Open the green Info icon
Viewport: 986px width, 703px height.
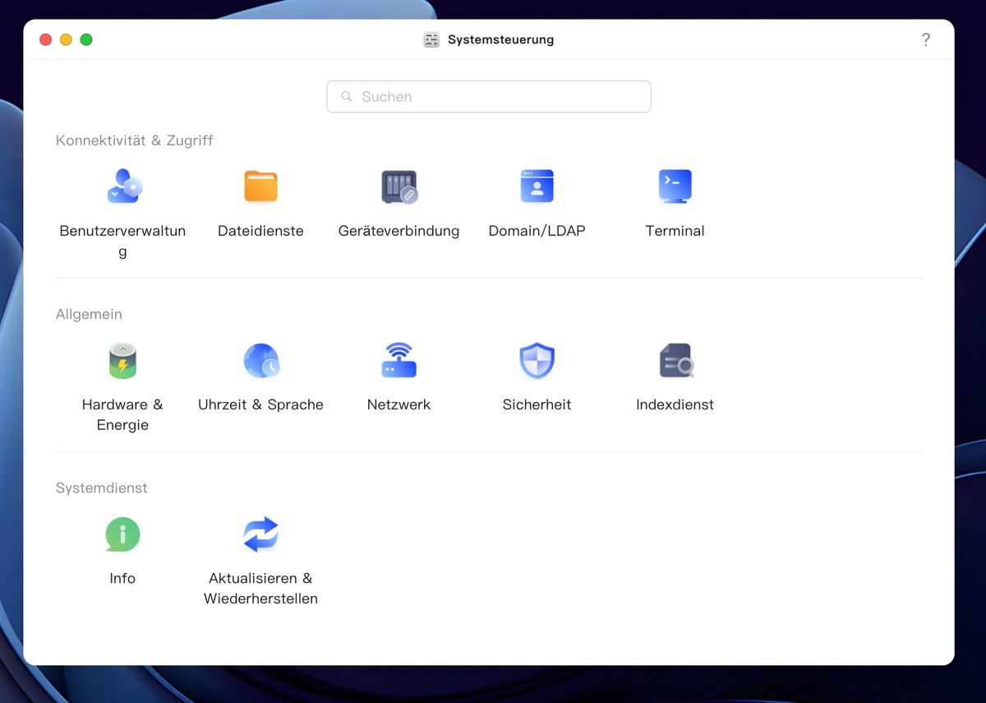[122, 534]
